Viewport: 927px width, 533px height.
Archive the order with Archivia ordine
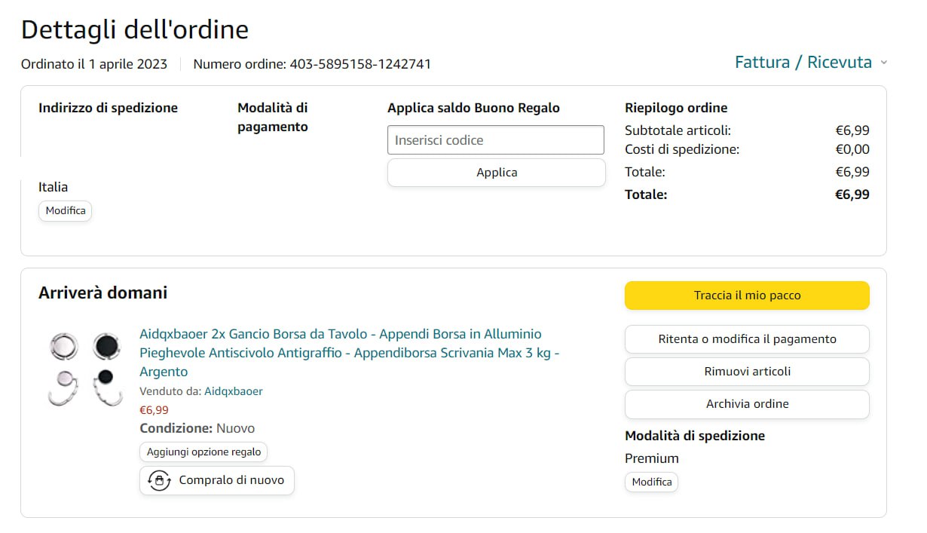747,404
